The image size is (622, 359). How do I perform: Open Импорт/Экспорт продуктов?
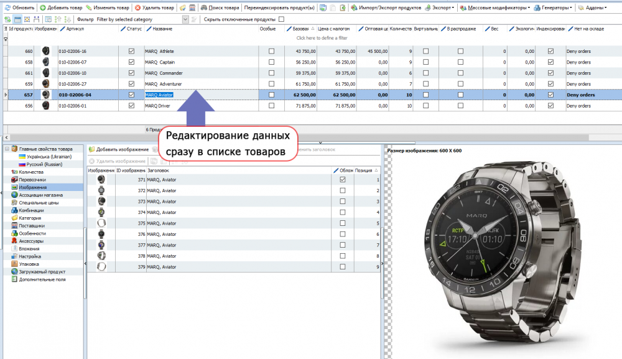pyautogui.click(x=386, y=7)
